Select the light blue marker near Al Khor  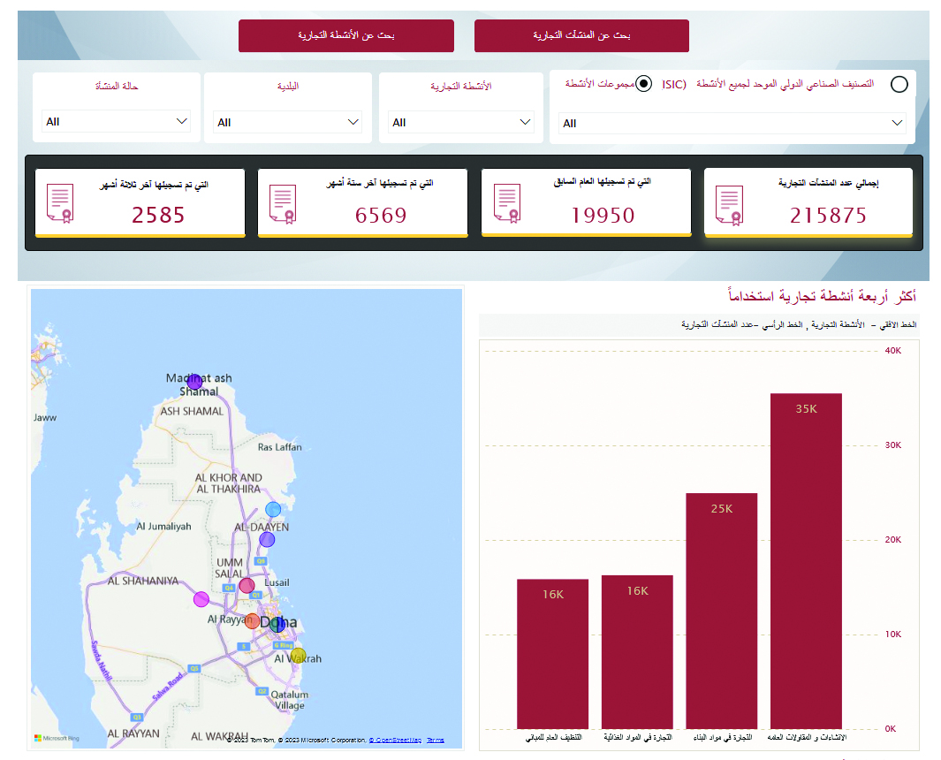coord(273,509)
